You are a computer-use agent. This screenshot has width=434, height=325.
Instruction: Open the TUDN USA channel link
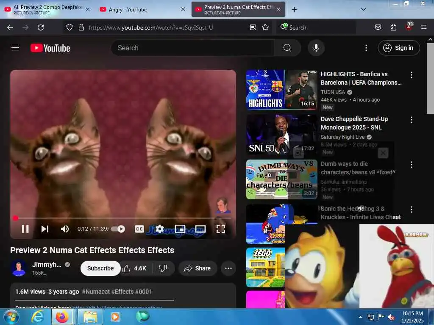[333, 92]
